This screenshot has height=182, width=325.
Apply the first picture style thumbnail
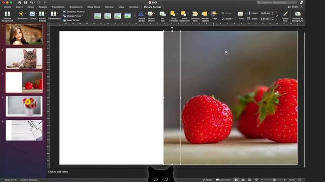(97, 16)
